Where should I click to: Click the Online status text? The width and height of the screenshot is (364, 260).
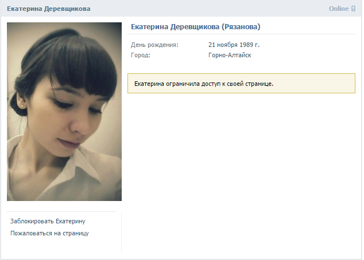pyautogui.click(x=339, y=9)
